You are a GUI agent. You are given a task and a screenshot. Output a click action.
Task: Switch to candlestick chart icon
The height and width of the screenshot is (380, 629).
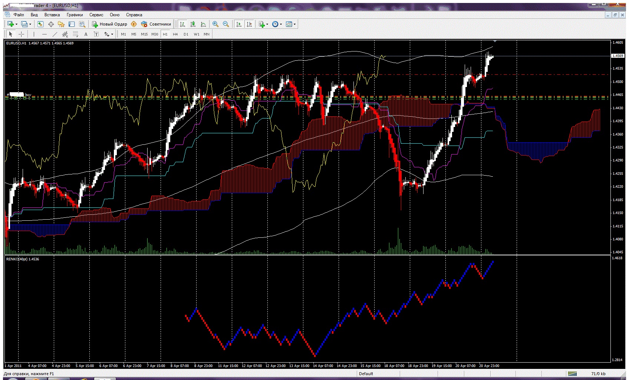tap(193, 24)
